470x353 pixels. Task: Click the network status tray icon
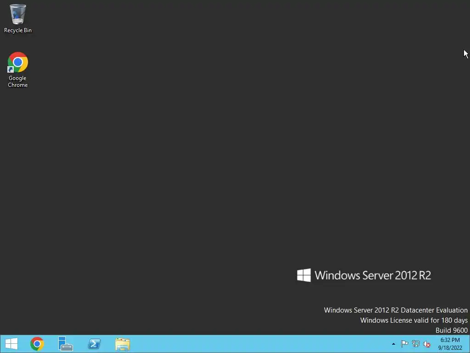click(x=415, y=344)
